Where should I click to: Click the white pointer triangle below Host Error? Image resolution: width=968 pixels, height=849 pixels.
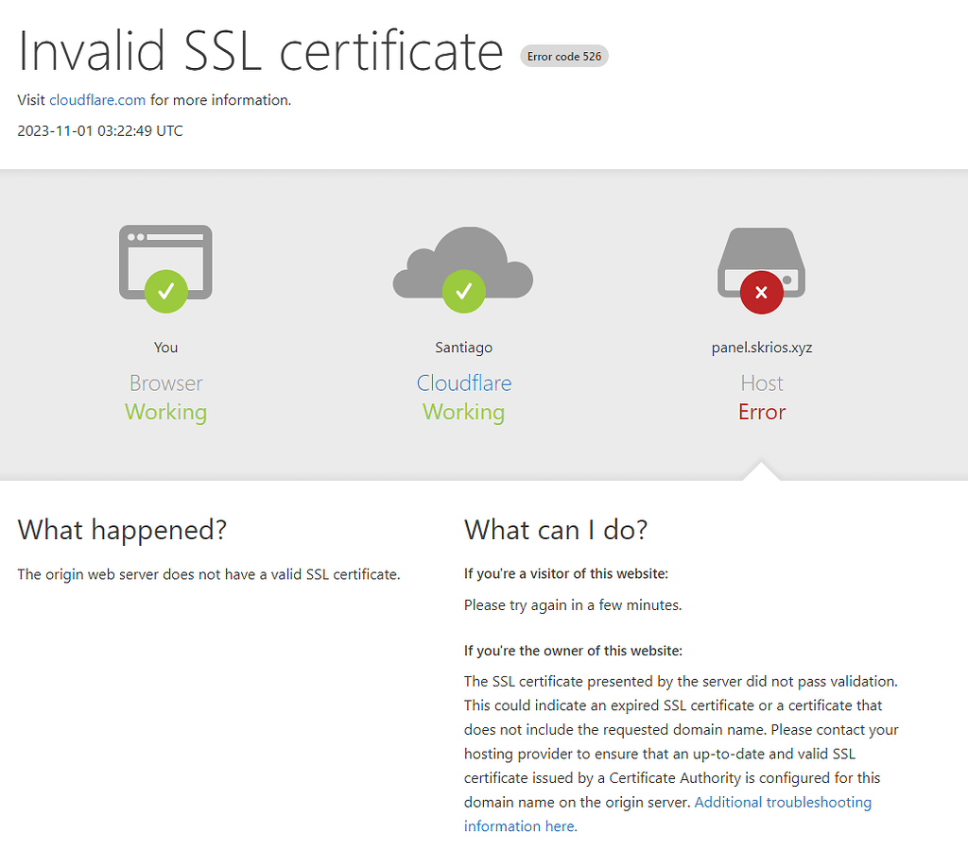click(x=762, y=472)
